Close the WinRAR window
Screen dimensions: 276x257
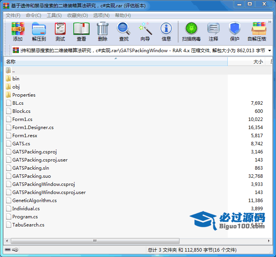(x=264, y=4)
